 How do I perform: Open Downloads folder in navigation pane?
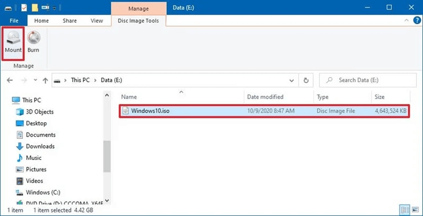[x=40, y=146]
